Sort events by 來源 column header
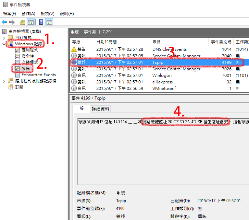 tap(157, 42)
